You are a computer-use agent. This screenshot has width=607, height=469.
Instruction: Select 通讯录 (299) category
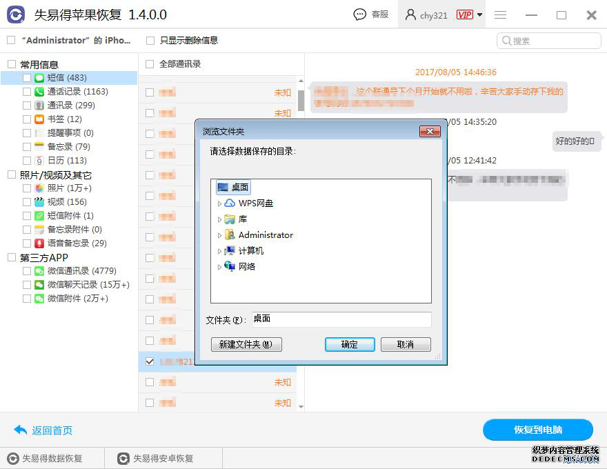[x=71, y=106]
